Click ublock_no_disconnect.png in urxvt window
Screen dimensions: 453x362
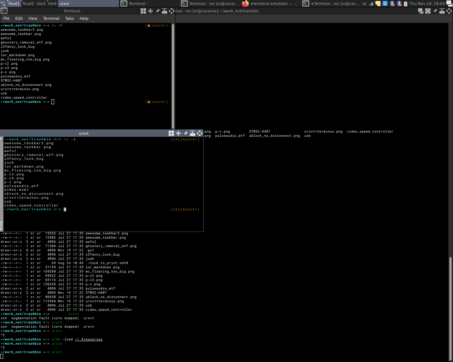[x=34, y=194]
